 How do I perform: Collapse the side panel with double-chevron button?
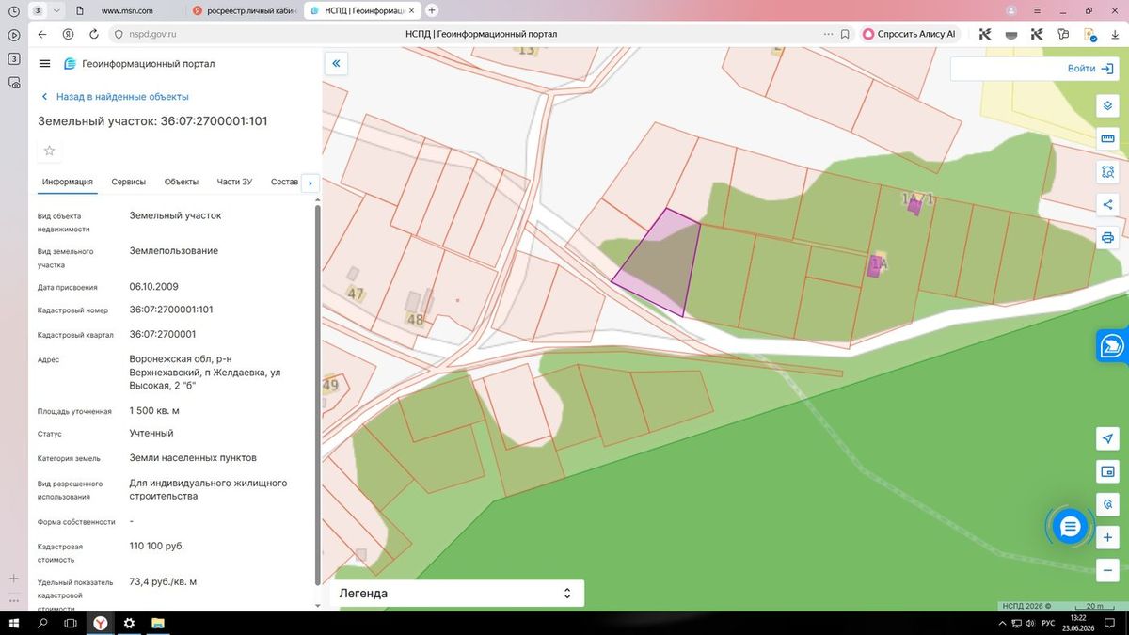point(336,64)
